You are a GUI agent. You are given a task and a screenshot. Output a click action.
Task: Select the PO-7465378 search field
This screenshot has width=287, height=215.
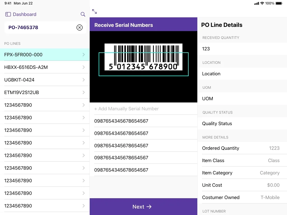click(x=45, y=27)
